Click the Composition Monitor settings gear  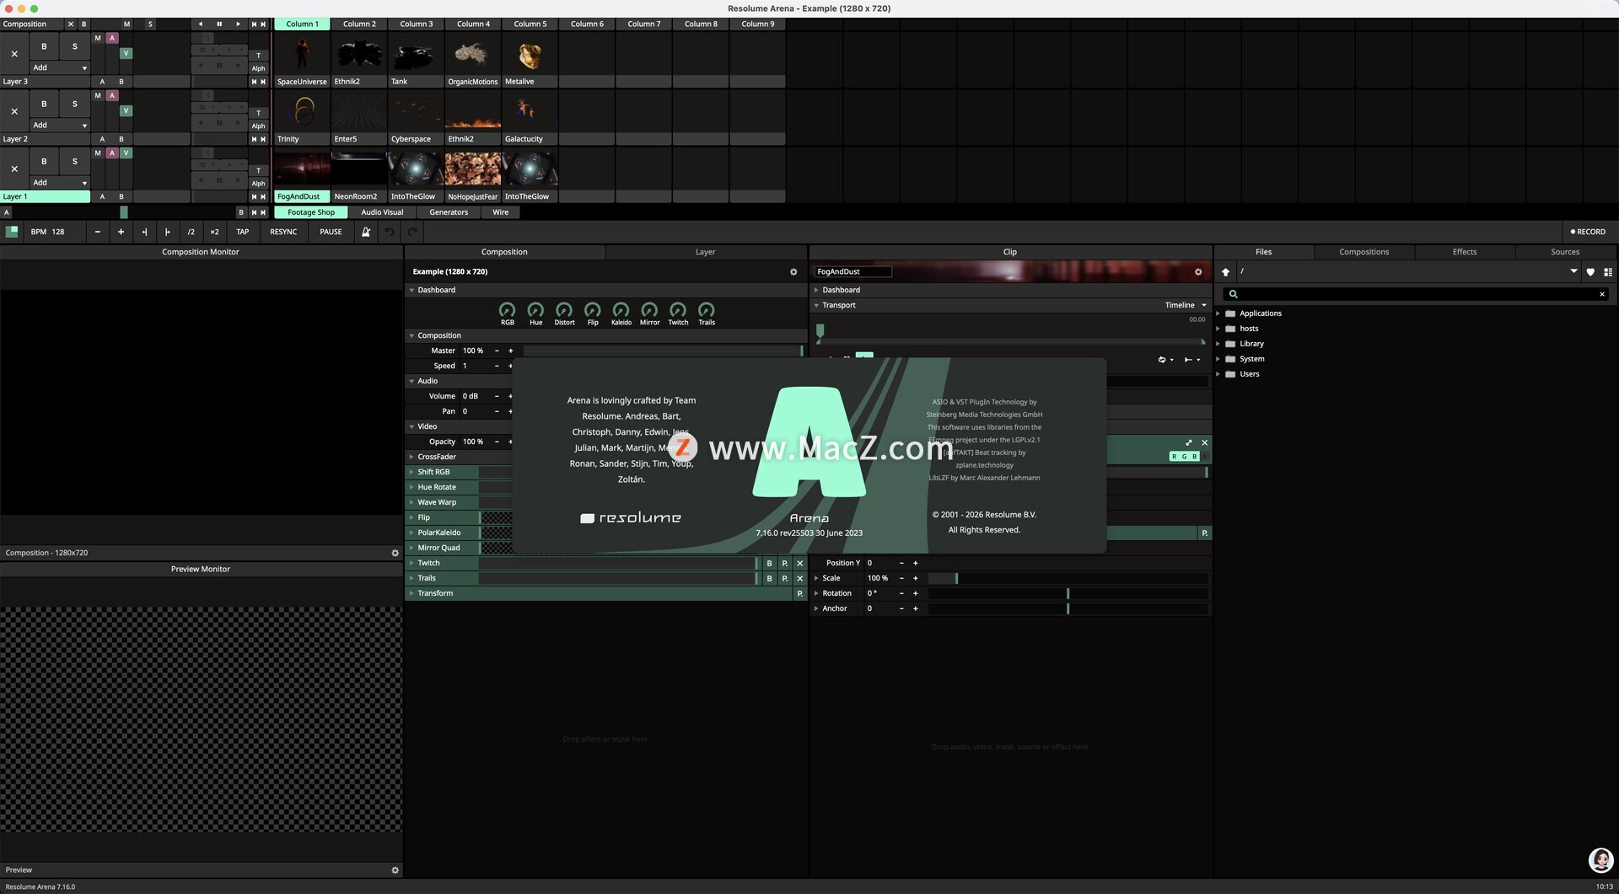point(395,554)
